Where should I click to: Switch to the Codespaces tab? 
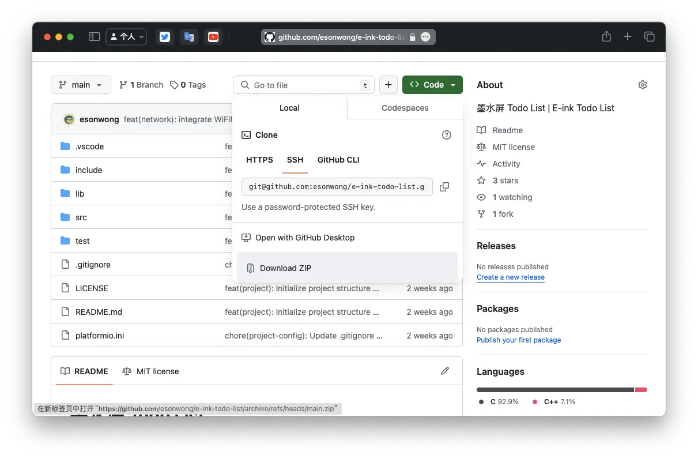pyautogui.click(x=405, y=108)
